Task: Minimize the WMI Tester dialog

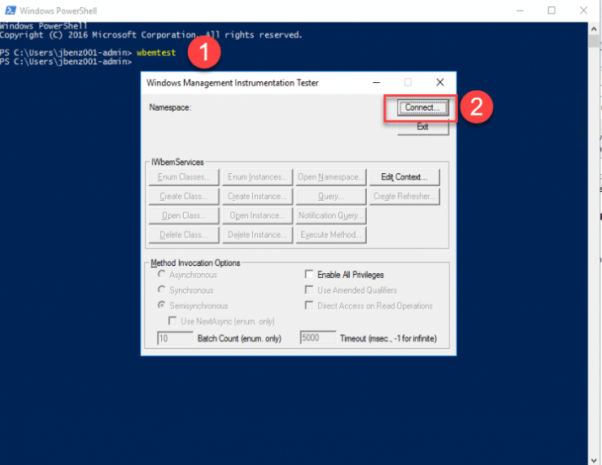Action: pos(376,82)
